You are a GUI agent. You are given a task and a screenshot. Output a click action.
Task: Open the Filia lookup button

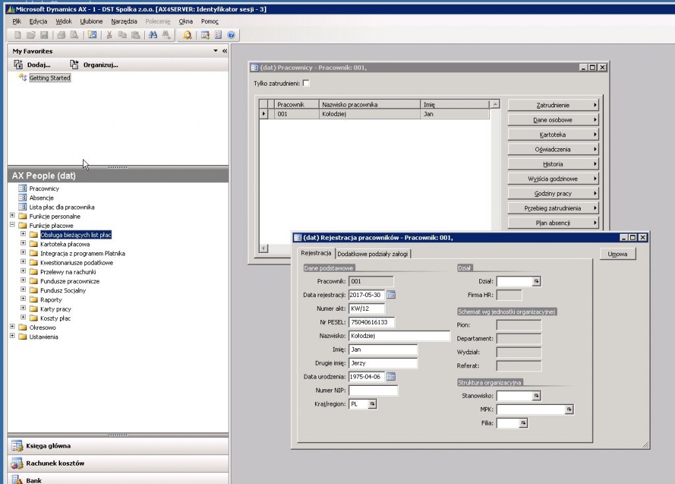(x=523, y=423)
